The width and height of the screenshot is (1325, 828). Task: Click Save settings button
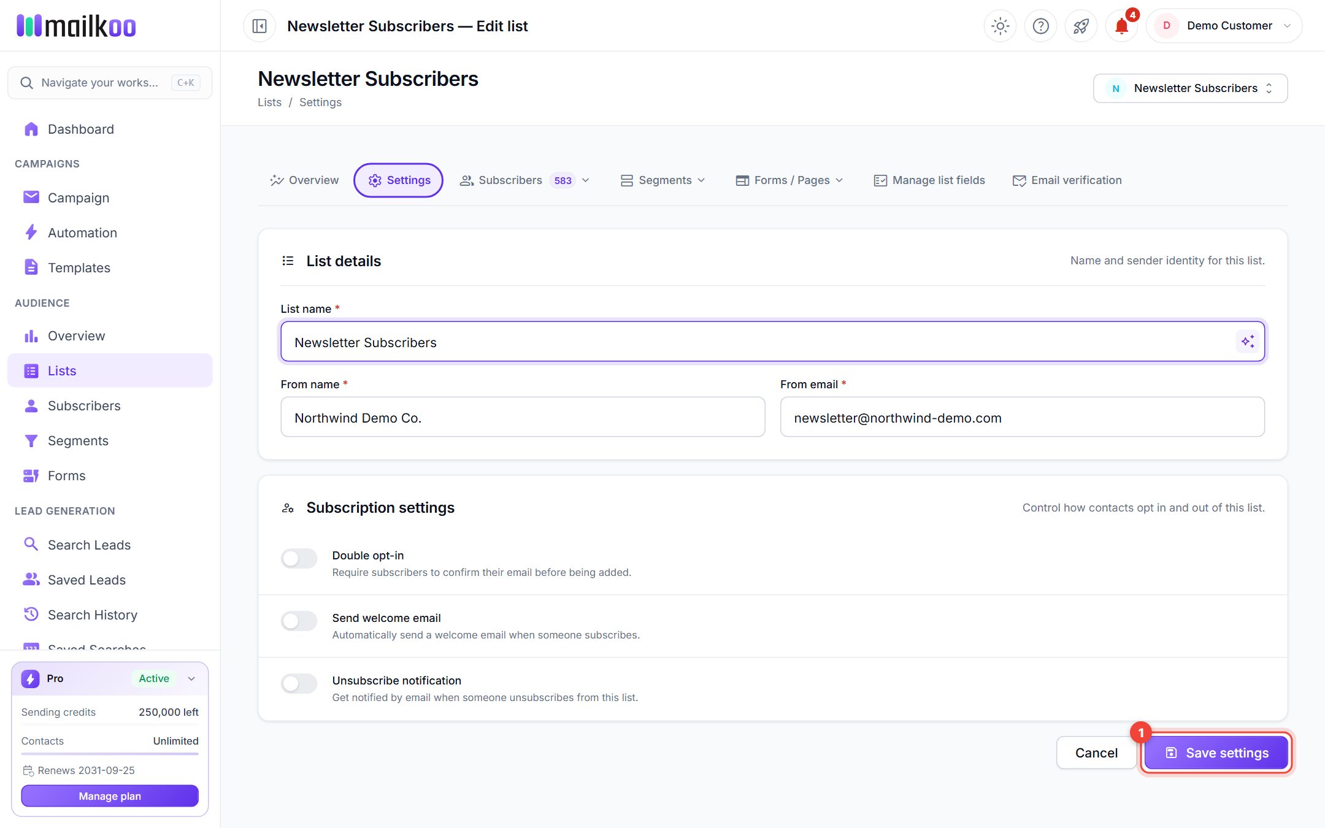[x=1216, y=753]
